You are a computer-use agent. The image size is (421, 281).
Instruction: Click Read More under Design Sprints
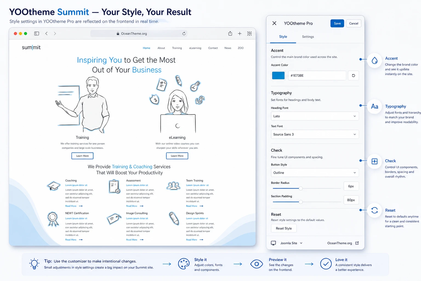tap(195, 240)
